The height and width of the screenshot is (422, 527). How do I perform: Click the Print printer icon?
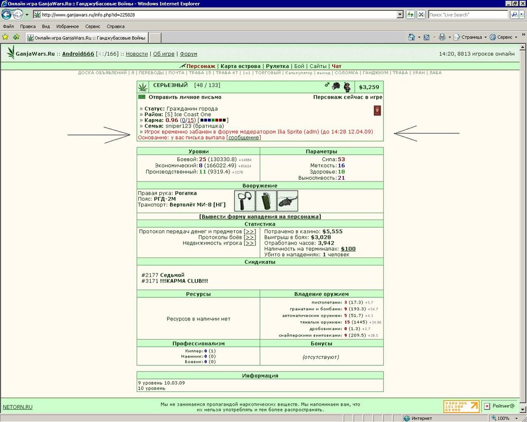coord(442,37)
